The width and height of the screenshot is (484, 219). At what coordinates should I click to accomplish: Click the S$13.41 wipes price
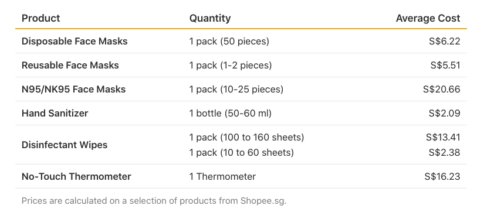pos(444,137)
